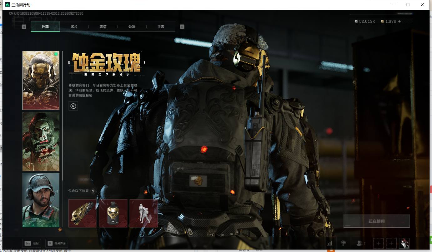Open the flag icon in bottom bar
The width and height of the screenshot is (432, 252).
pyautogui.click(x=343, y=243)
